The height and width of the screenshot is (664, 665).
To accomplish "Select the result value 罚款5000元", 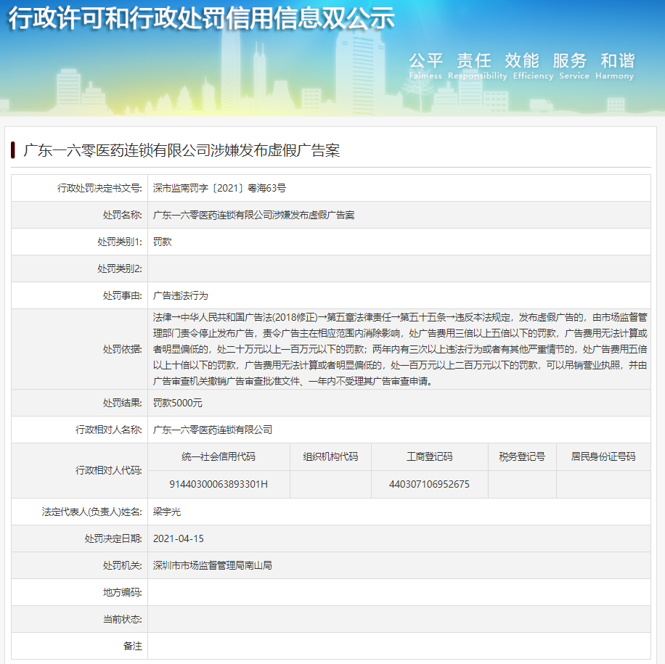I will 177,403.
